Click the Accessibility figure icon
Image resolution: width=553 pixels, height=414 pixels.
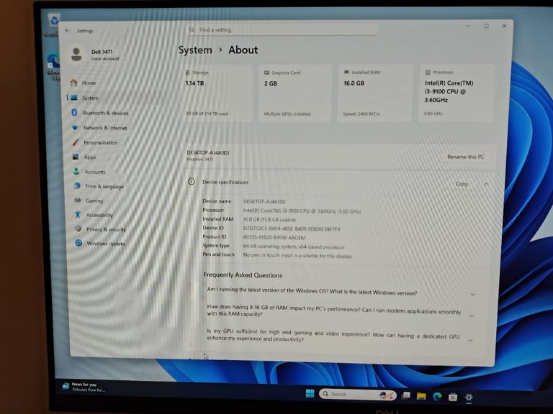click(x=78, y=214)
